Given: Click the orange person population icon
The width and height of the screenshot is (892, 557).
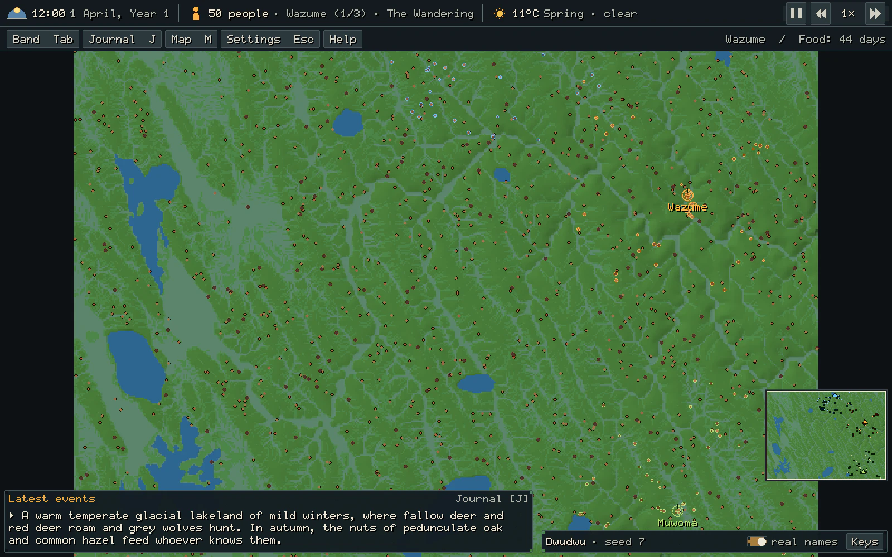Looking at the screenshot, I should [196, 13].
